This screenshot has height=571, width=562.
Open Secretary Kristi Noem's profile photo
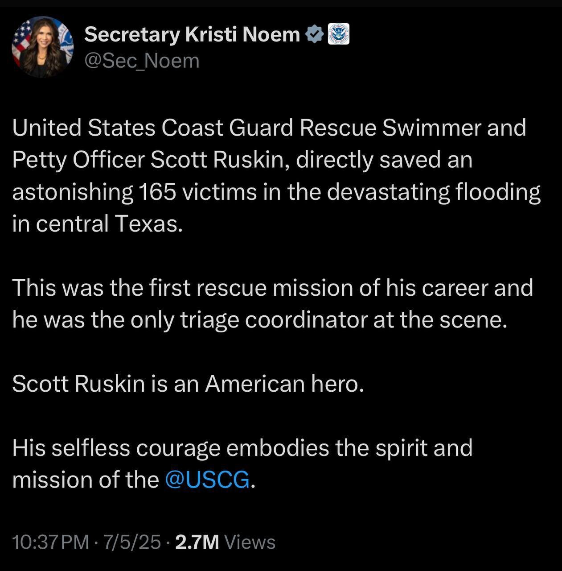[x=43, y=47]
